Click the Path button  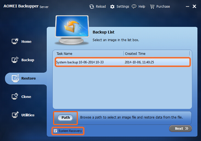pyautogui.click(x=65, y=118)
